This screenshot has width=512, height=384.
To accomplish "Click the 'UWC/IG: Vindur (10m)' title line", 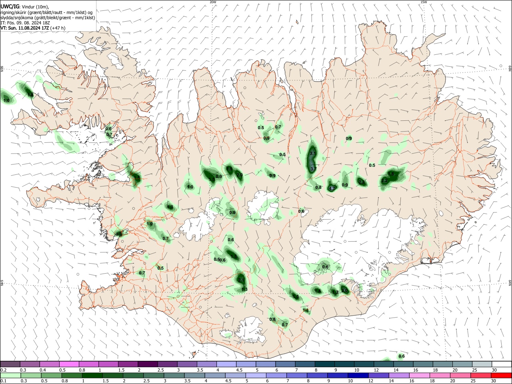I will pos(25,7).
